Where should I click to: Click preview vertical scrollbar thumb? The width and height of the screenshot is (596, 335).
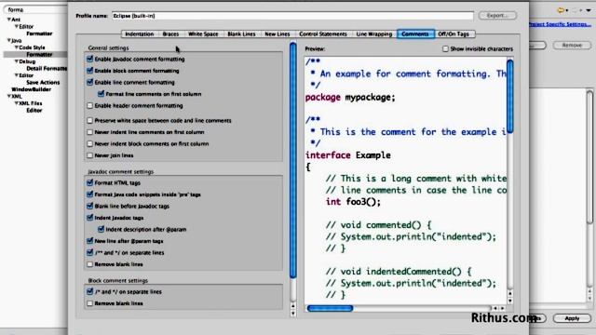[x=510, y=97]
